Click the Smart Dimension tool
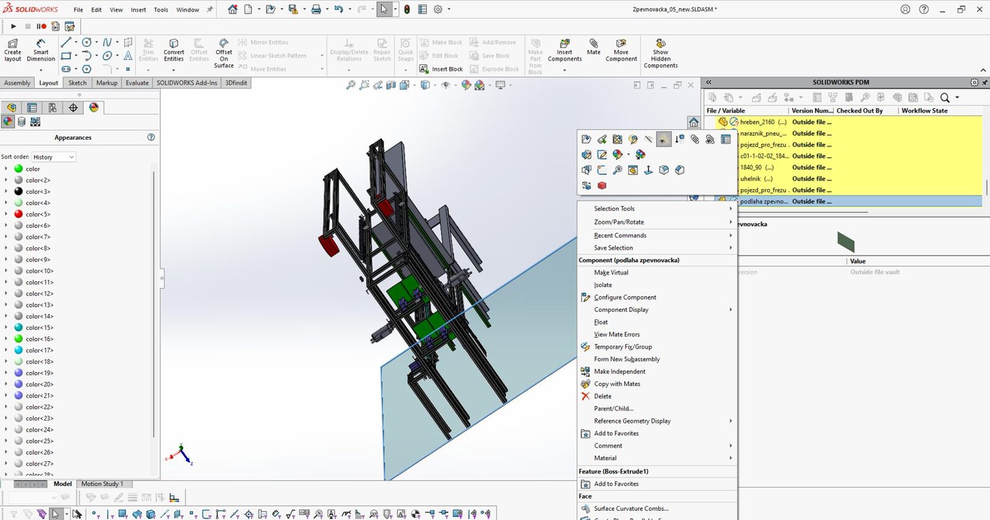 coord(41,49)
